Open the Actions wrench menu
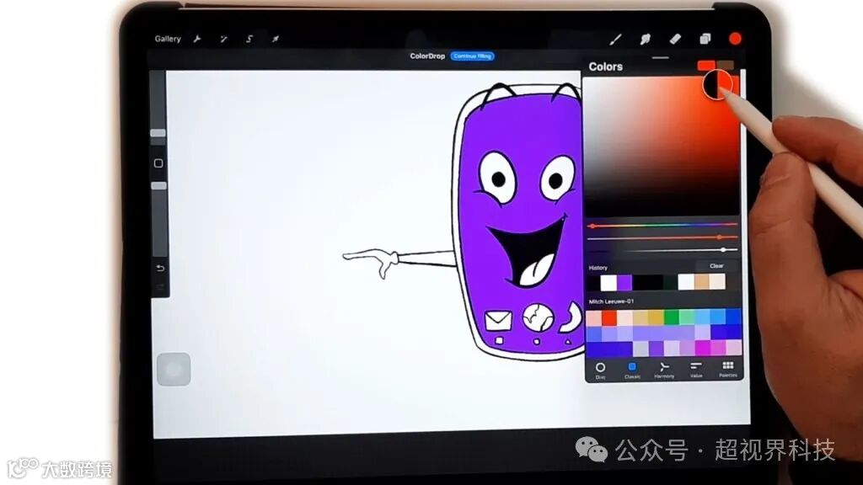 pyautogui.click(x=197, y=39)
